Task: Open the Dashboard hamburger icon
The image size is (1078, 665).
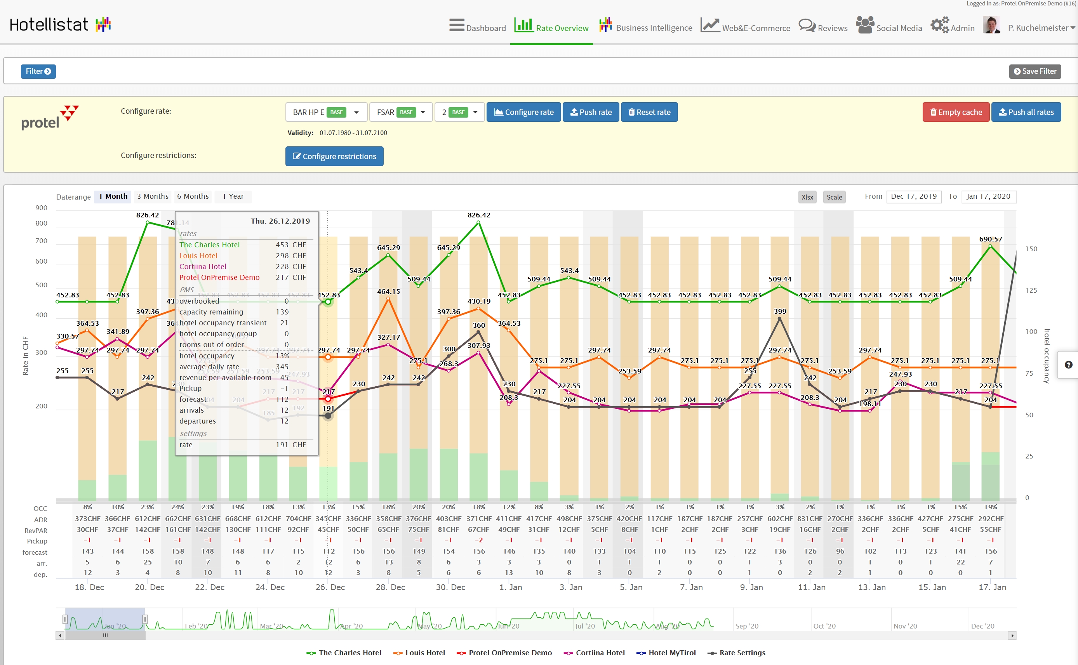Action: (x=457, y=25)
